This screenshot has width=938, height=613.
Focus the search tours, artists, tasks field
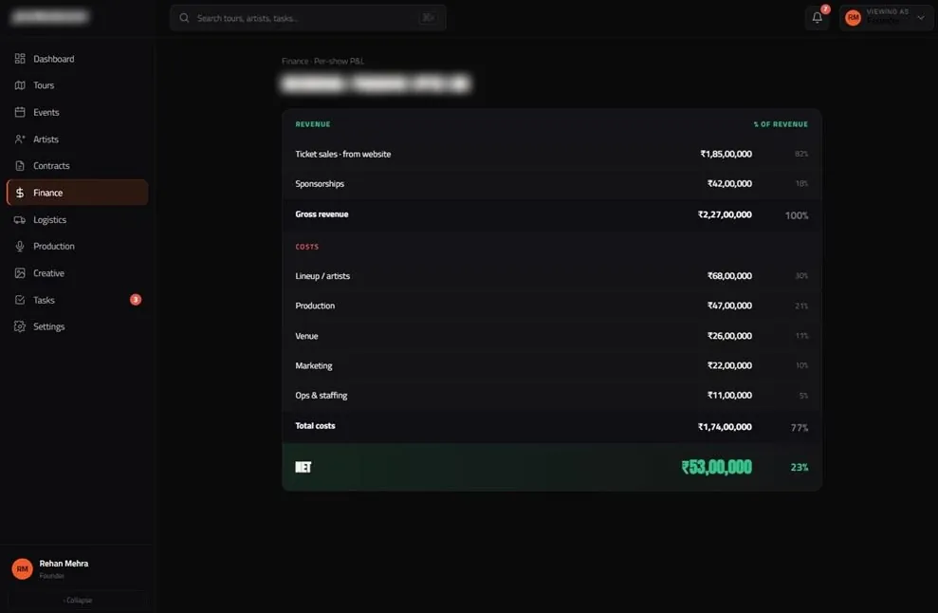click(308, 18)
